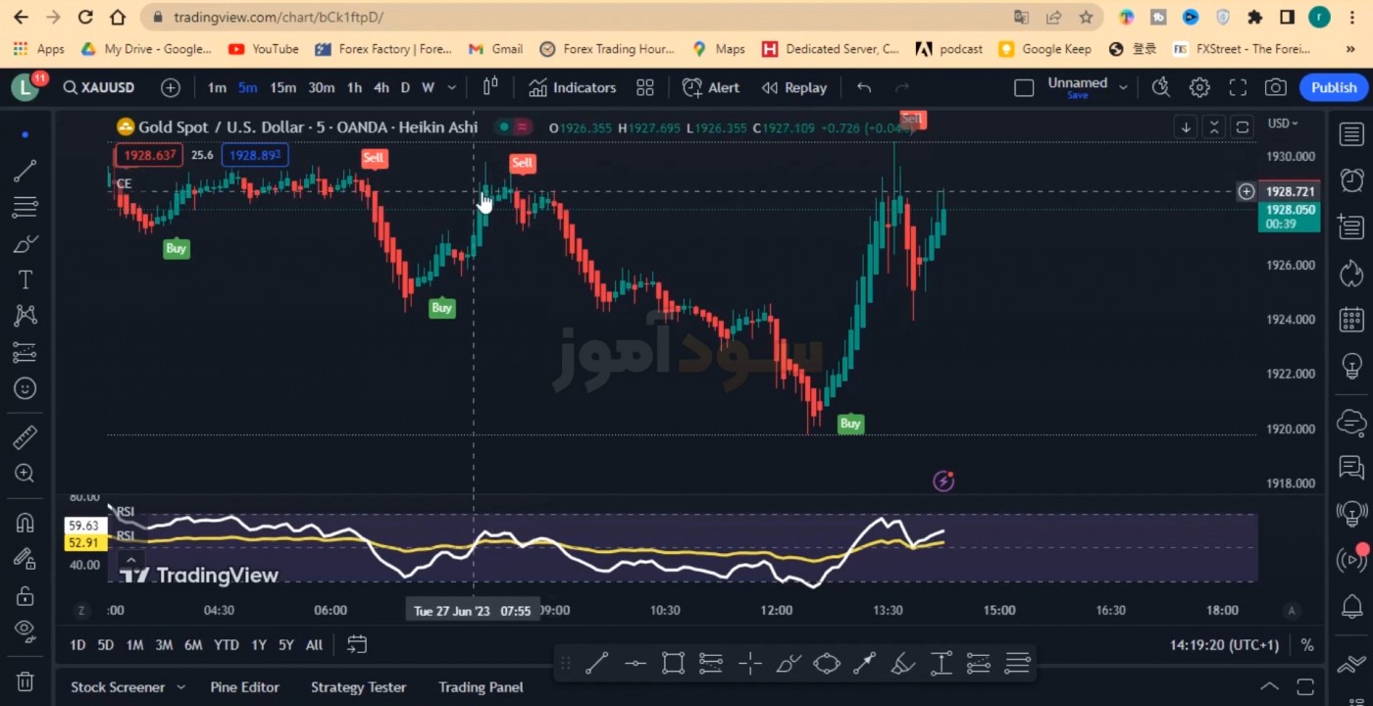
Task: Open Indicators dialog
Action: pyautogui.click(x=573, y=87)
